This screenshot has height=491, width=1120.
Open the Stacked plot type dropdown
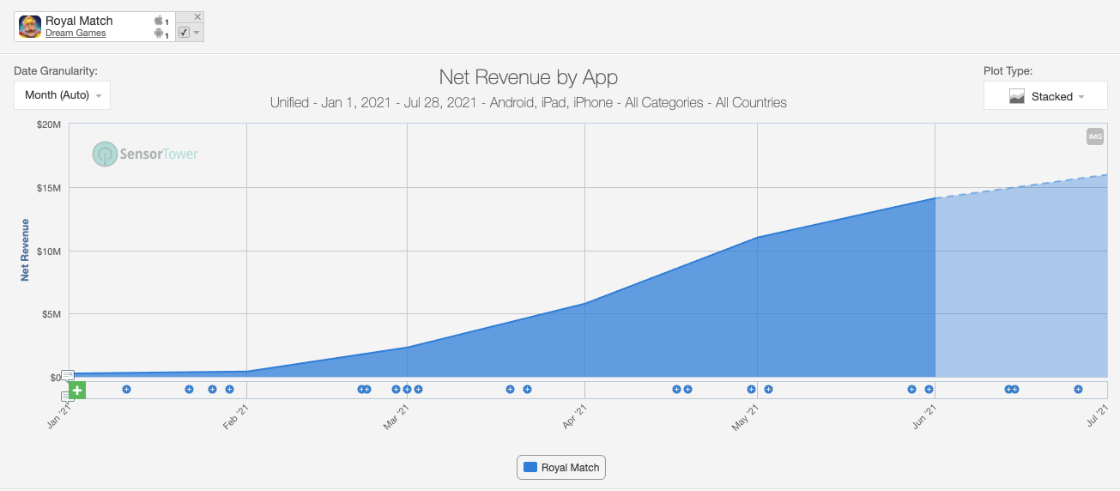1045,96
